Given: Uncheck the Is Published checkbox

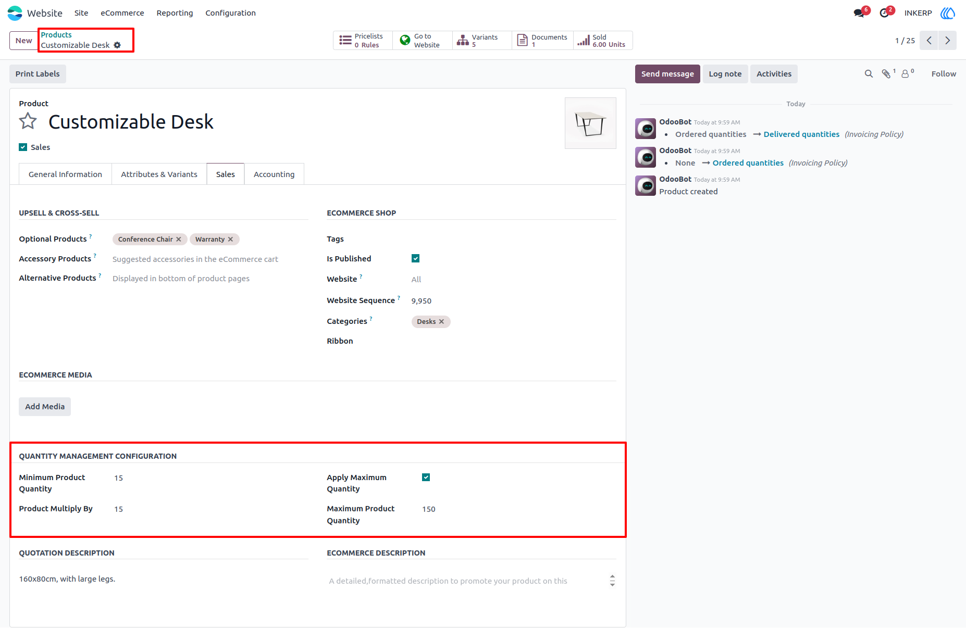Looking at the screenshot, I should [x=416, y=259].
